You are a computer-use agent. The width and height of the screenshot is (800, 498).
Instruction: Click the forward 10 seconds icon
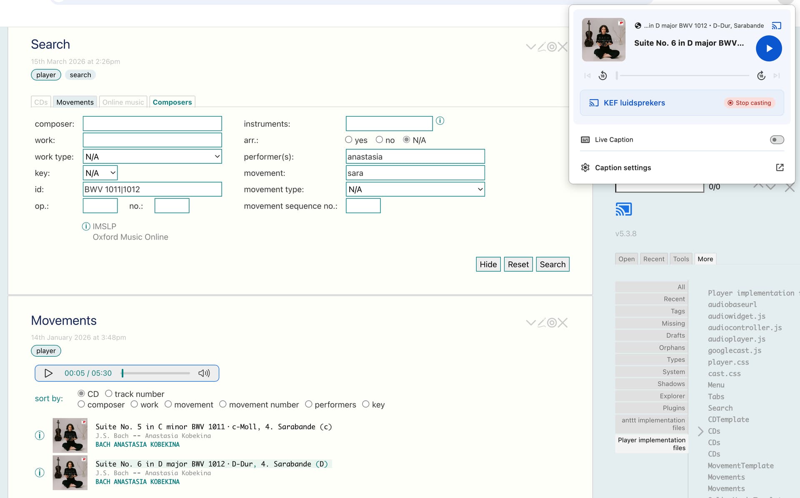pos(761,76)
